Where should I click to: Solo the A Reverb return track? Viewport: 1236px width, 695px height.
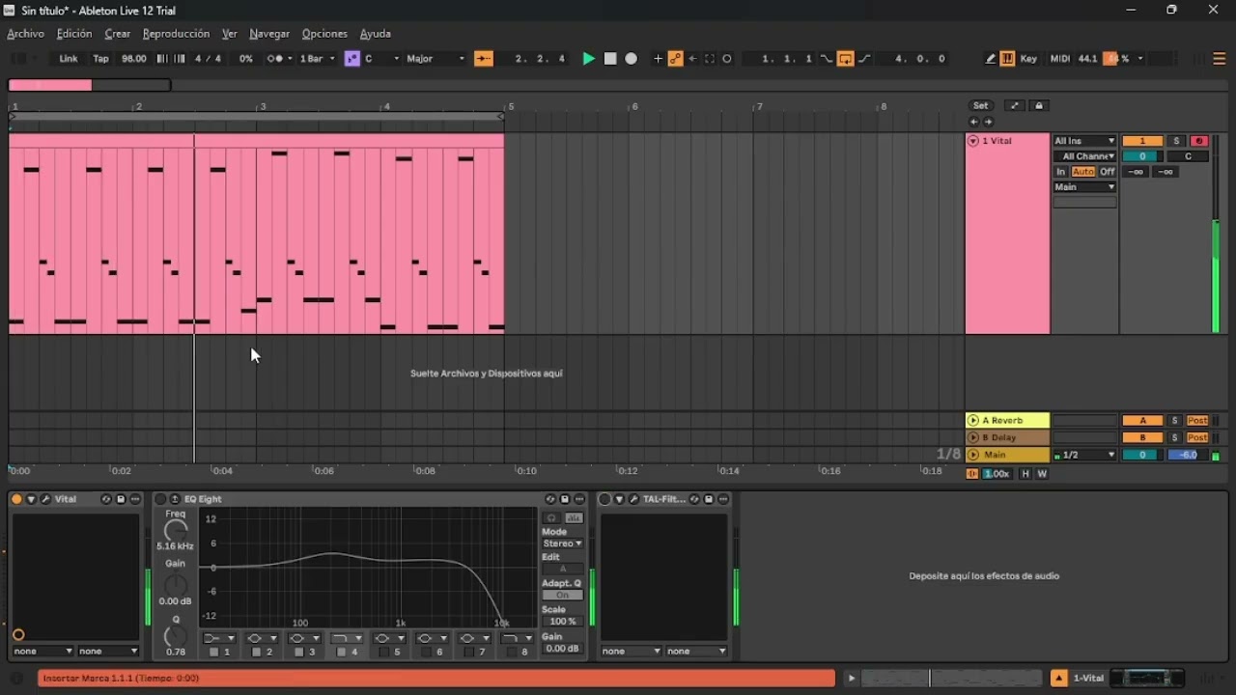click(x=1175, y=421)
